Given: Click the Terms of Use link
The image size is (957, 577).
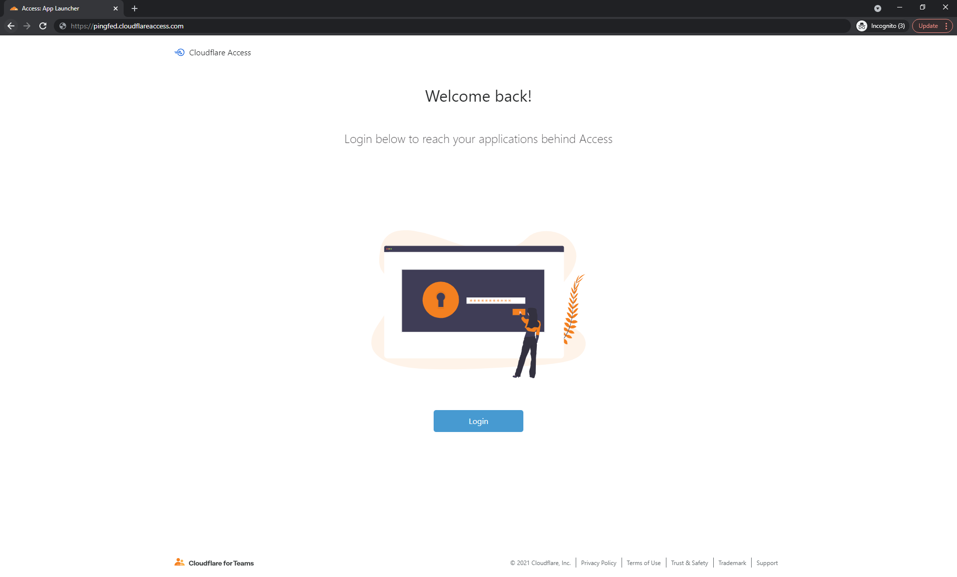Looking at the screenshot, I should 643,563.
